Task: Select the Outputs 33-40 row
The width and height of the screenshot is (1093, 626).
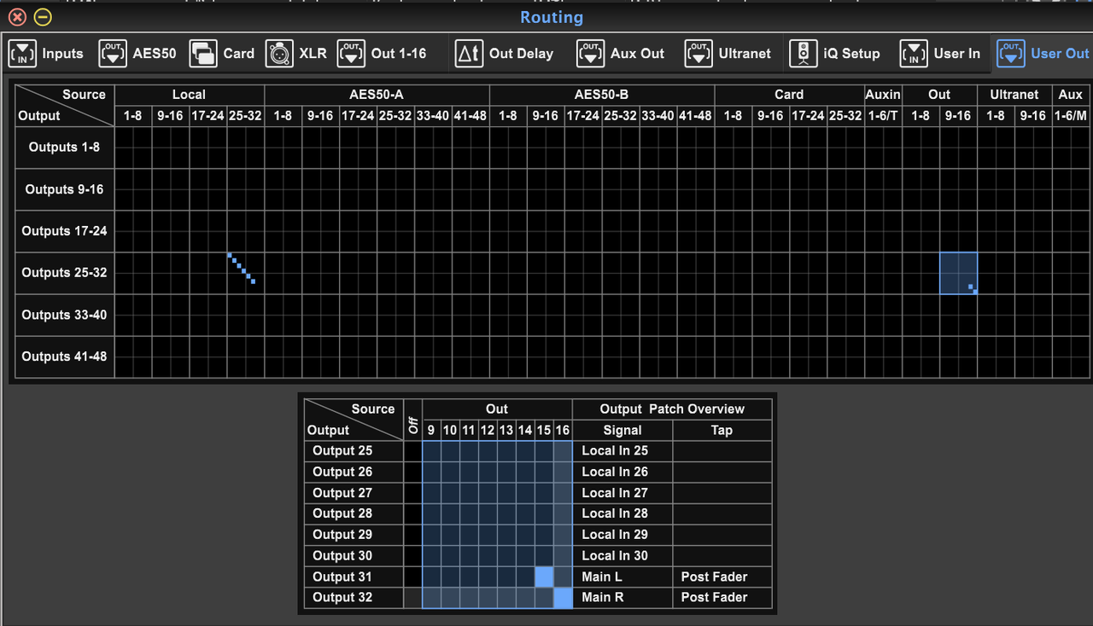Action: coord(65,315)
